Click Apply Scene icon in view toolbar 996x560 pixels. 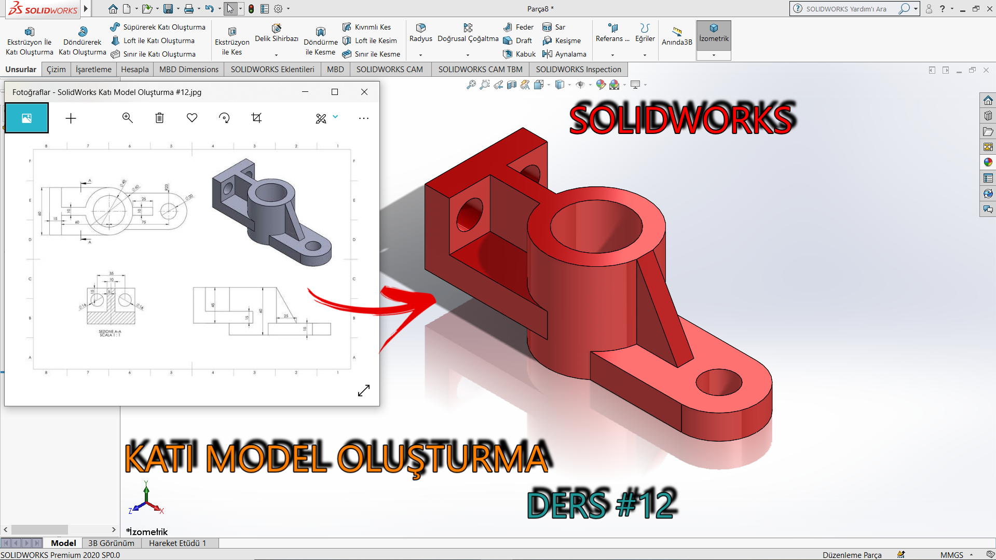[615, 85]
